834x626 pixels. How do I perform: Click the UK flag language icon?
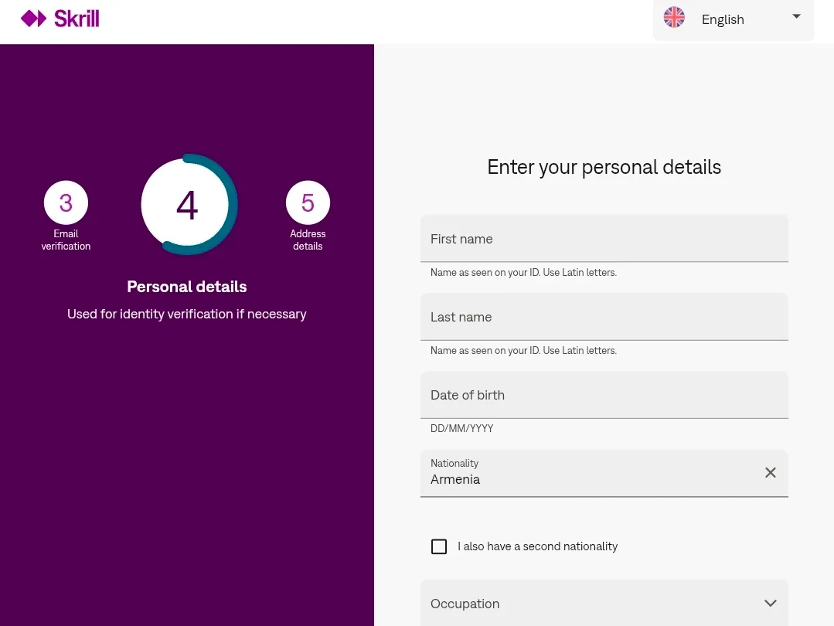click(674, 18)
